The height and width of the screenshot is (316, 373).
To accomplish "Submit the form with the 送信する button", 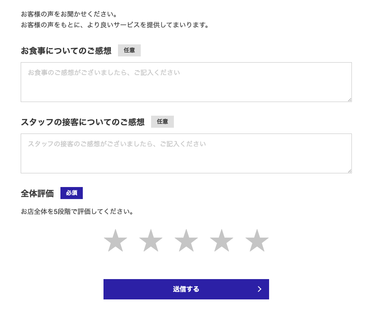I will point(186,289).
